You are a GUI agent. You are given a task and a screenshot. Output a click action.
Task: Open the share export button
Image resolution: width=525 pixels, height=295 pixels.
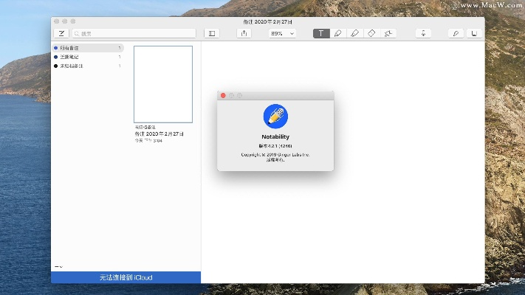coord(244,33)
